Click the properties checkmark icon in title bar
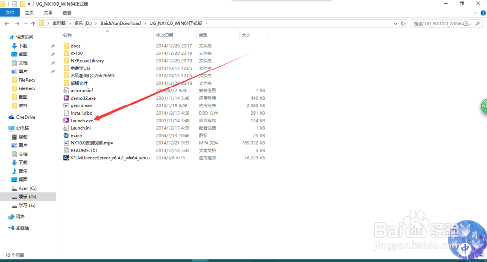The image size is (487, 262). coord(14,4)
